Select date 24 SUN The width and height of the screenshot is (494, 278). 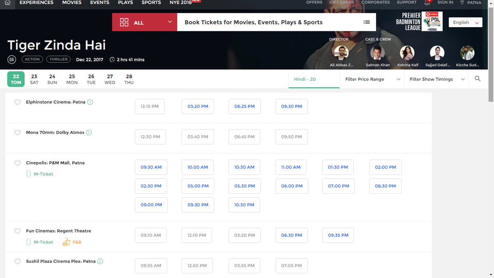(52, 79)
